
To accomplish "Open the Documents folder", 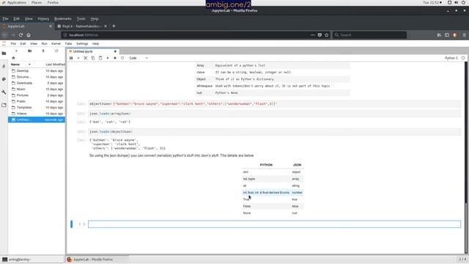I will pos(37,77).
